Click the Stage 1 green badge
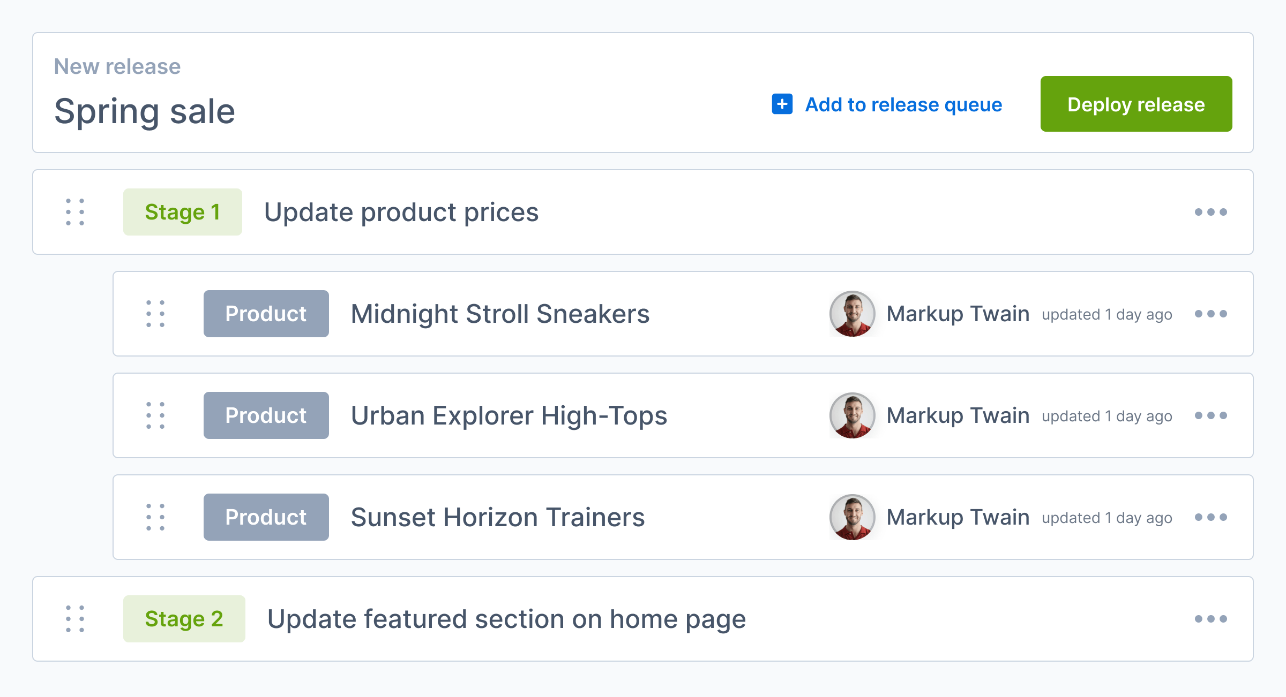 coord(183,212)
